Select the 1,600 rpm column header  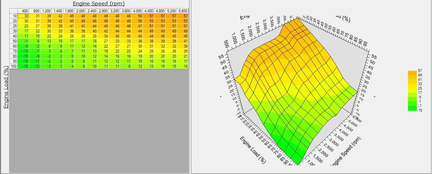pos(69,11)
